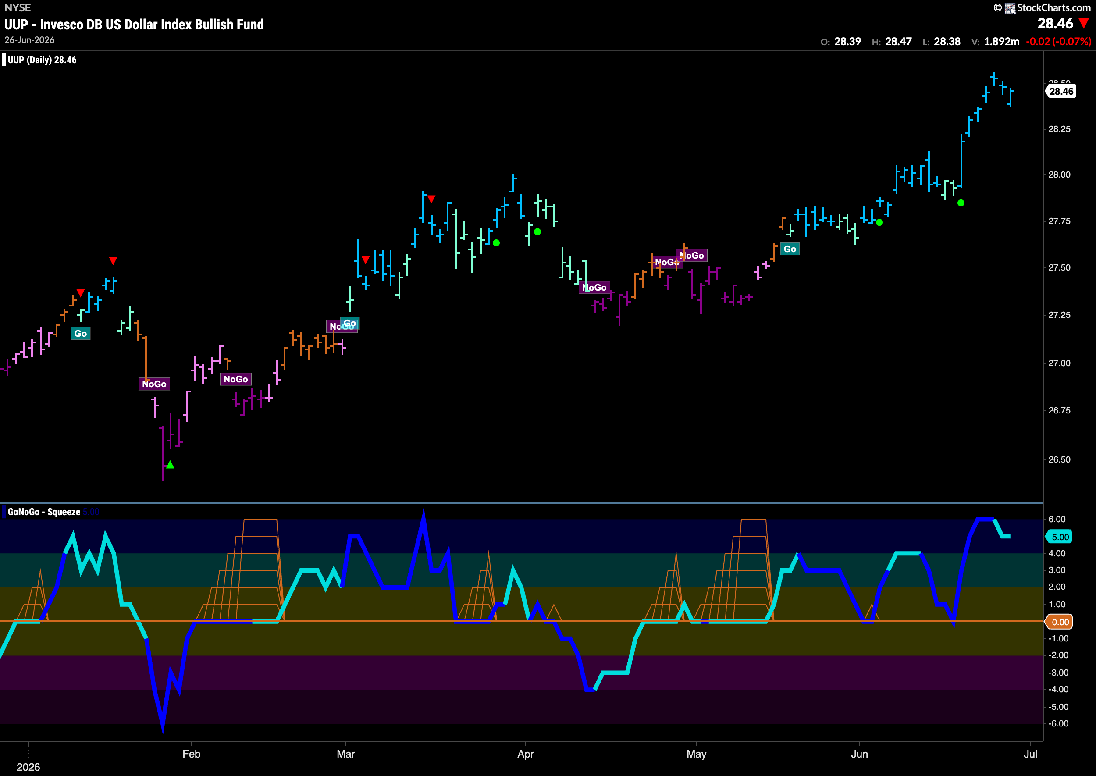The width and height of the screenshot is (1096, 776).
Task: Click the 2026 year label on the time axis
Action: coord(28,767)
